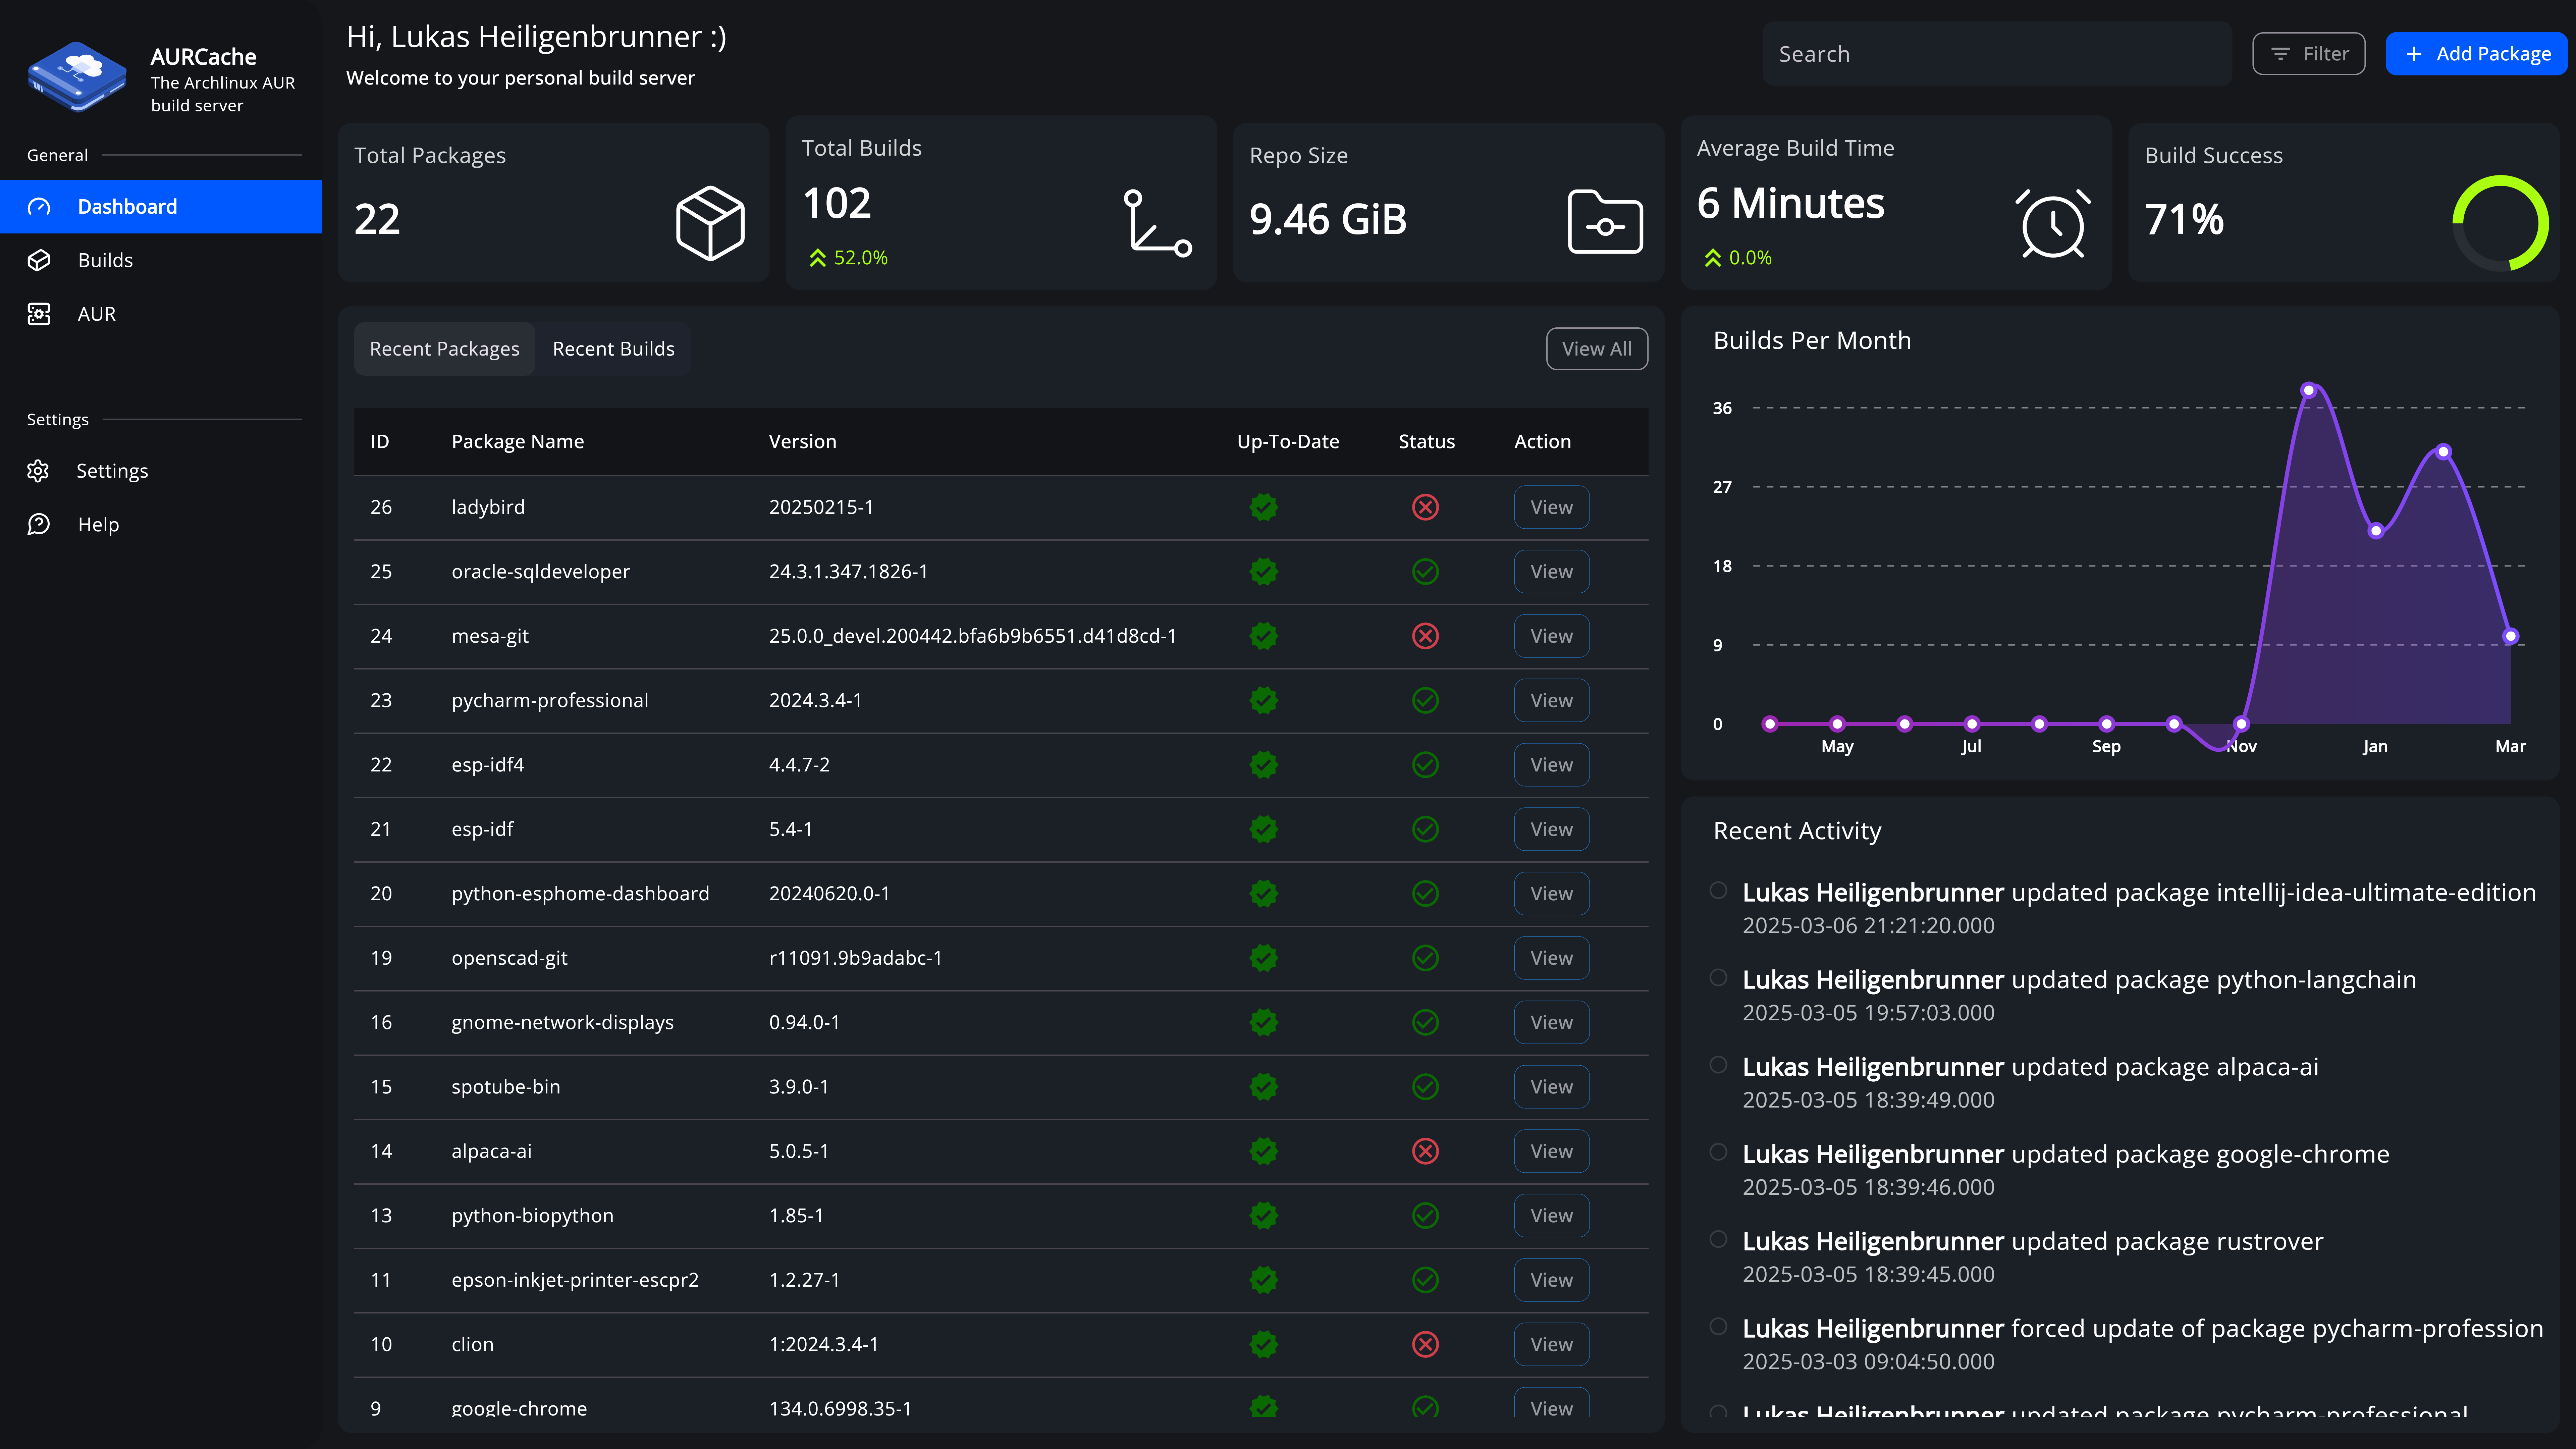The height and width of the screenshot is (1449, 2576).
Task: Click the AURCache cloud logo
Action: pos(77,77)
